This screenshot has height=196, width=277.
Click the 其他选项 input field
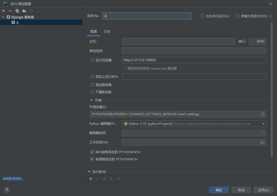(x=194, y=51)
